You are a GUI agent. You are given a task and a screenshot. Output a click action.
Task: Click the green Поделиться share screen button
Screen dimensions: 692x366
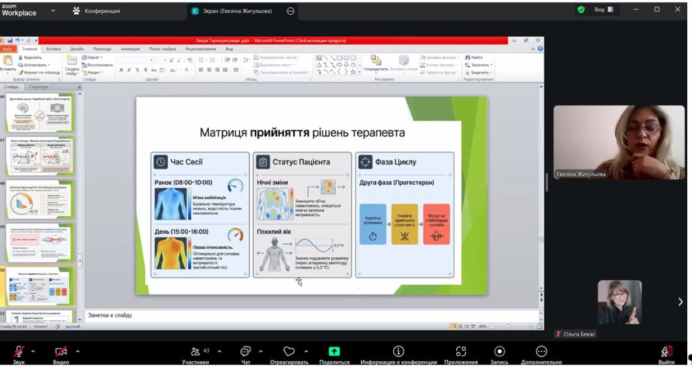point(334,352)
